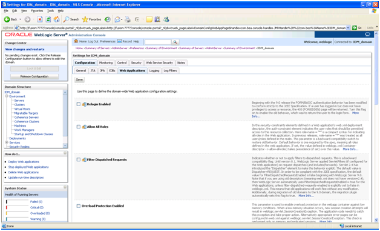
Task: Open the Help link in console toolbar
Action: click(x=136, y=42)
